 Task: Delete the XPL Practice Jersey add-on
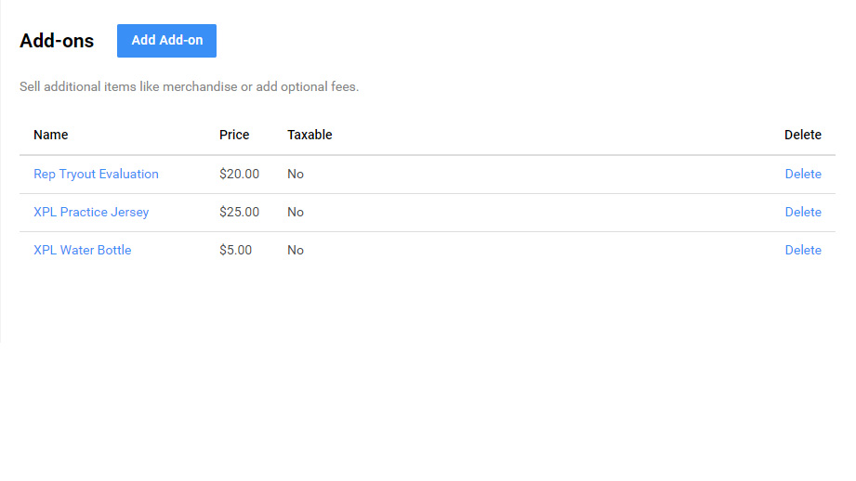(803, 212)
